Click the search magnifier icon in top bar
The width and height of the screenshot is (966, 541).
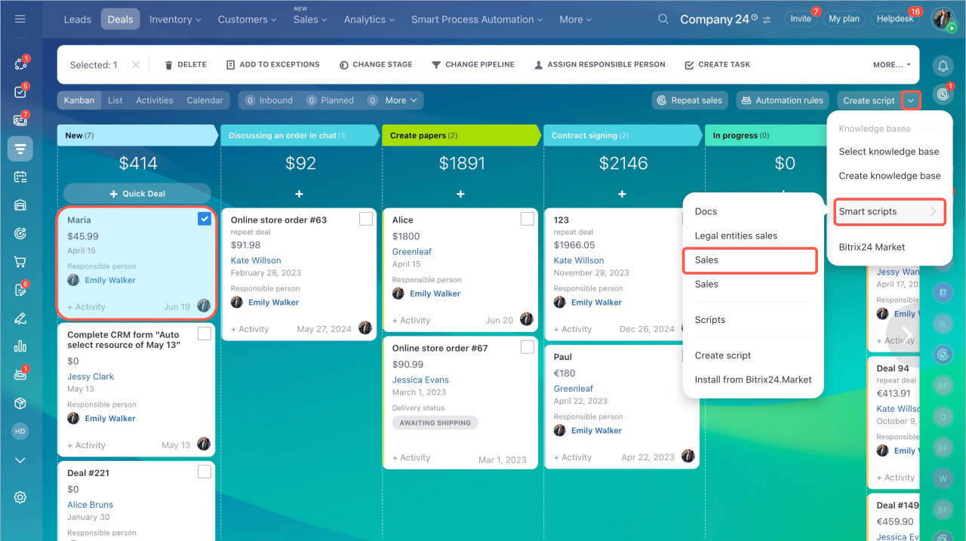663,19
